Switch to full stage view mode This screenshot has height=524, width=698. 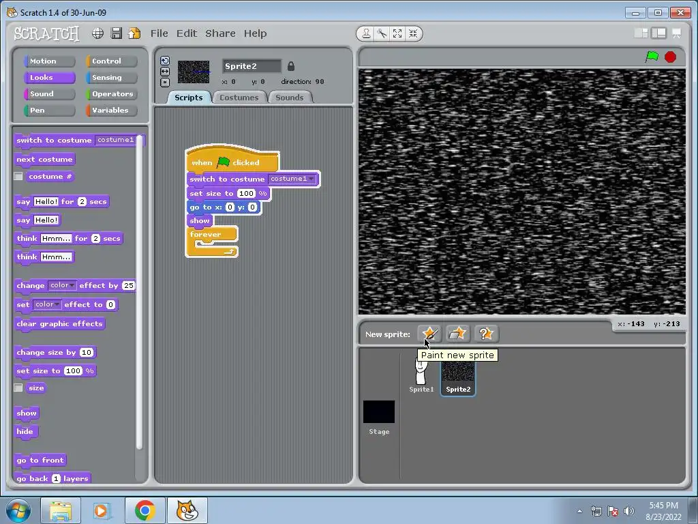[659, 33]
